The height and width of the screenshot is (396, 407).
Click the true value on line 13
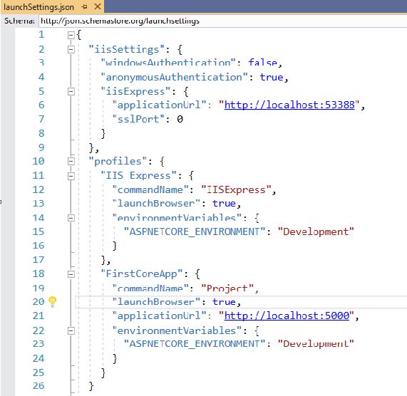225,203
